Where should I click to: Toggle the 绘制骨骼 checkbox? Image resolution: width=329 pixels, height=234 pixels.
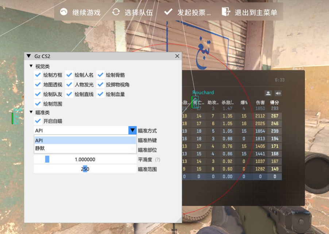pos(100,75)
